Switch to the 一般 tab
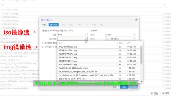This screenshot has width=171, height=96. tap(44, 25)
